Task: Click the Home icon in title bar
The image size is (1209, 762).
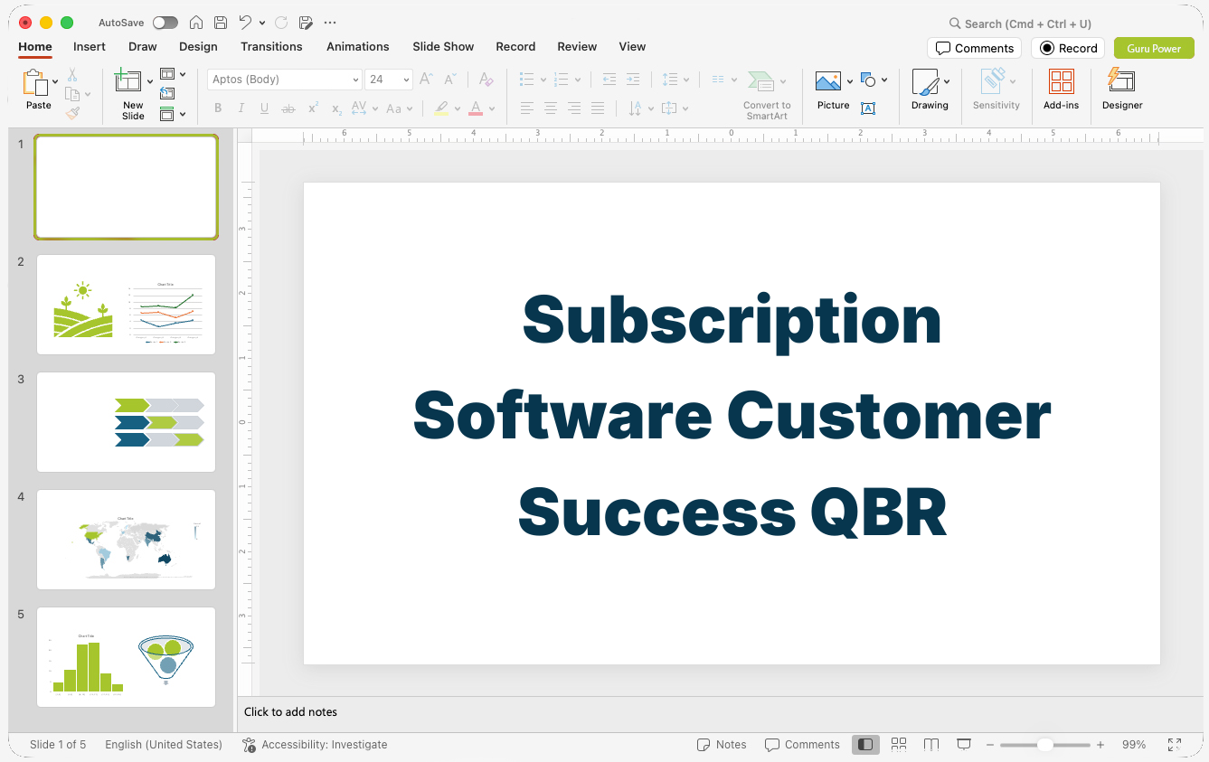Action: coord(195,23)
